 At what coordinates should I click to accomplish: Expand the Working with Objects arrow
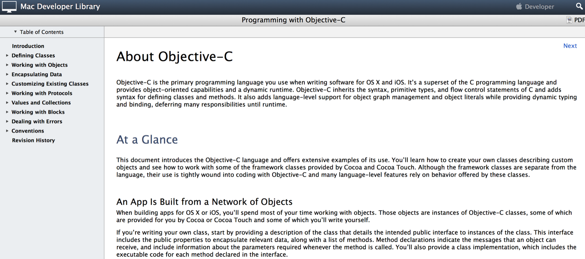pos(7,65)
